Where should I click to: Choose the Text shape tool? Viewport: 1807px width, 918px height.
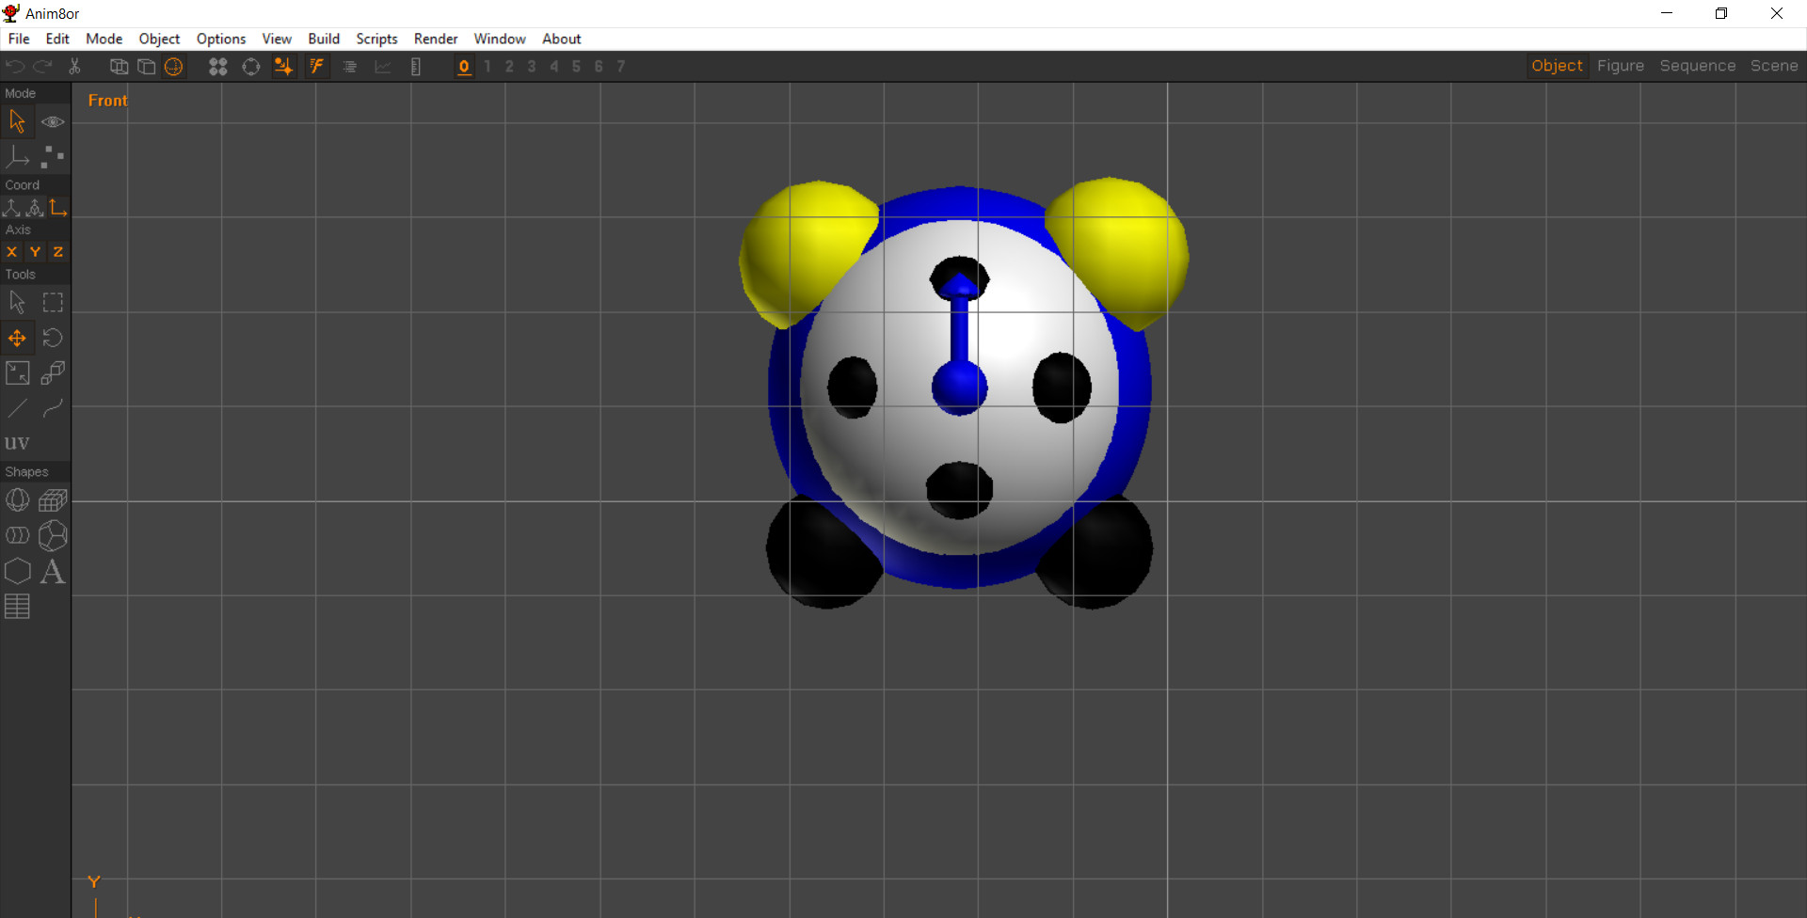53,572
